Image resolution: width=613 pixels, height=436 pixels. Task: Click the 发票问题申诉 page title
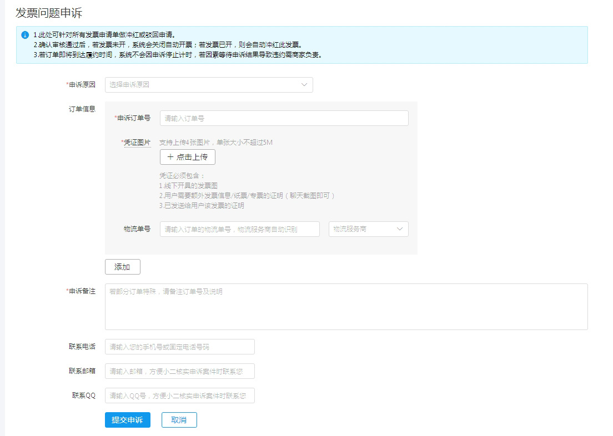(x=49, y=13)
